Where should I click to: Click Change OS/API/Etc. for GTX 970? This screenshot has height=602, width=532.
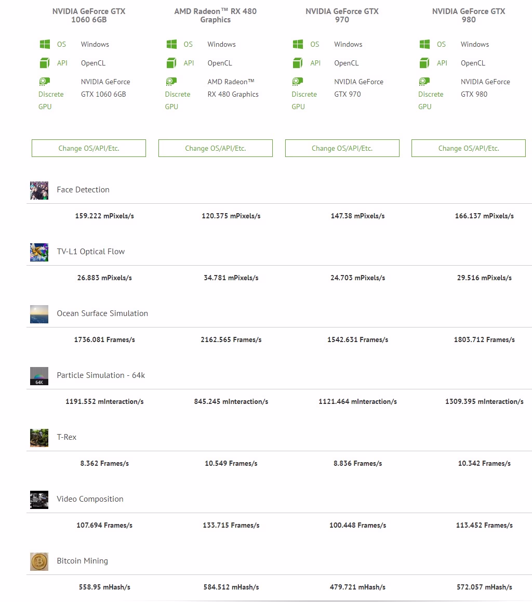coord(342,148)
